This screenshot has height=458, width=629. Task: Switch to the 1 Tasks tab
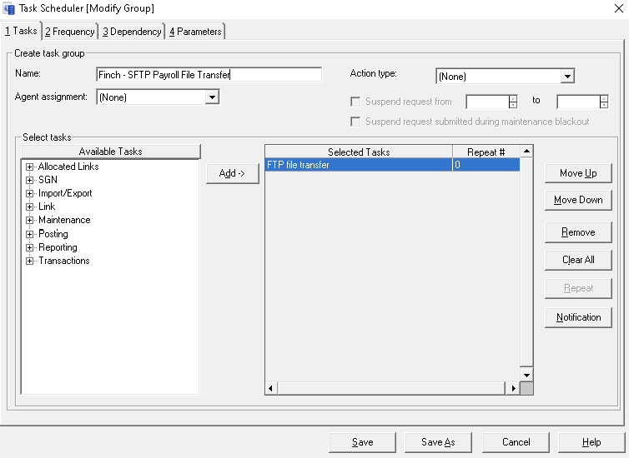pyautogui.click(x=21, y=31)
